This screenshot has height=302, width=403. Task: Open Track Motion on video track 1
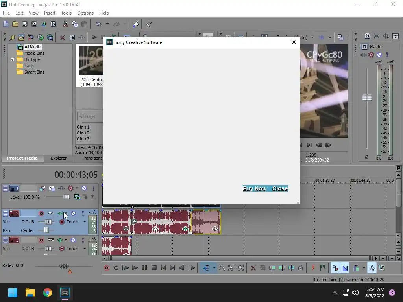pyautogui.click(x=52, y=188)
